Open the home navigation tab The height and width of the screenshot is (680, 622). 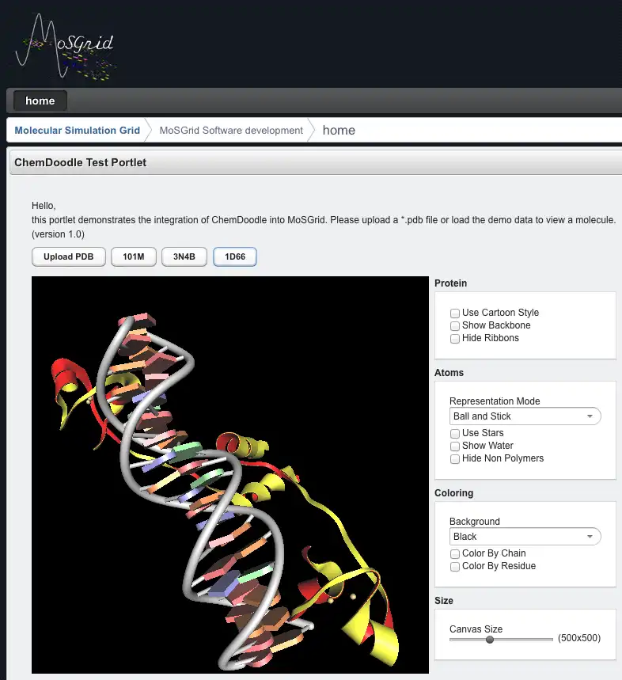point(40,101)
